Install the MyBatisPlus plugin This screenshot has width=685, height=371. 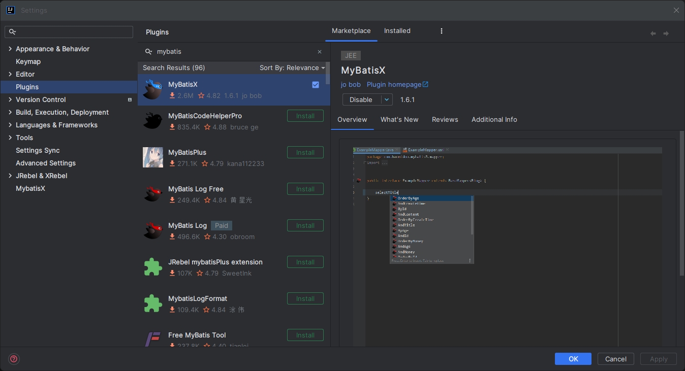click(x=305, y=153)
